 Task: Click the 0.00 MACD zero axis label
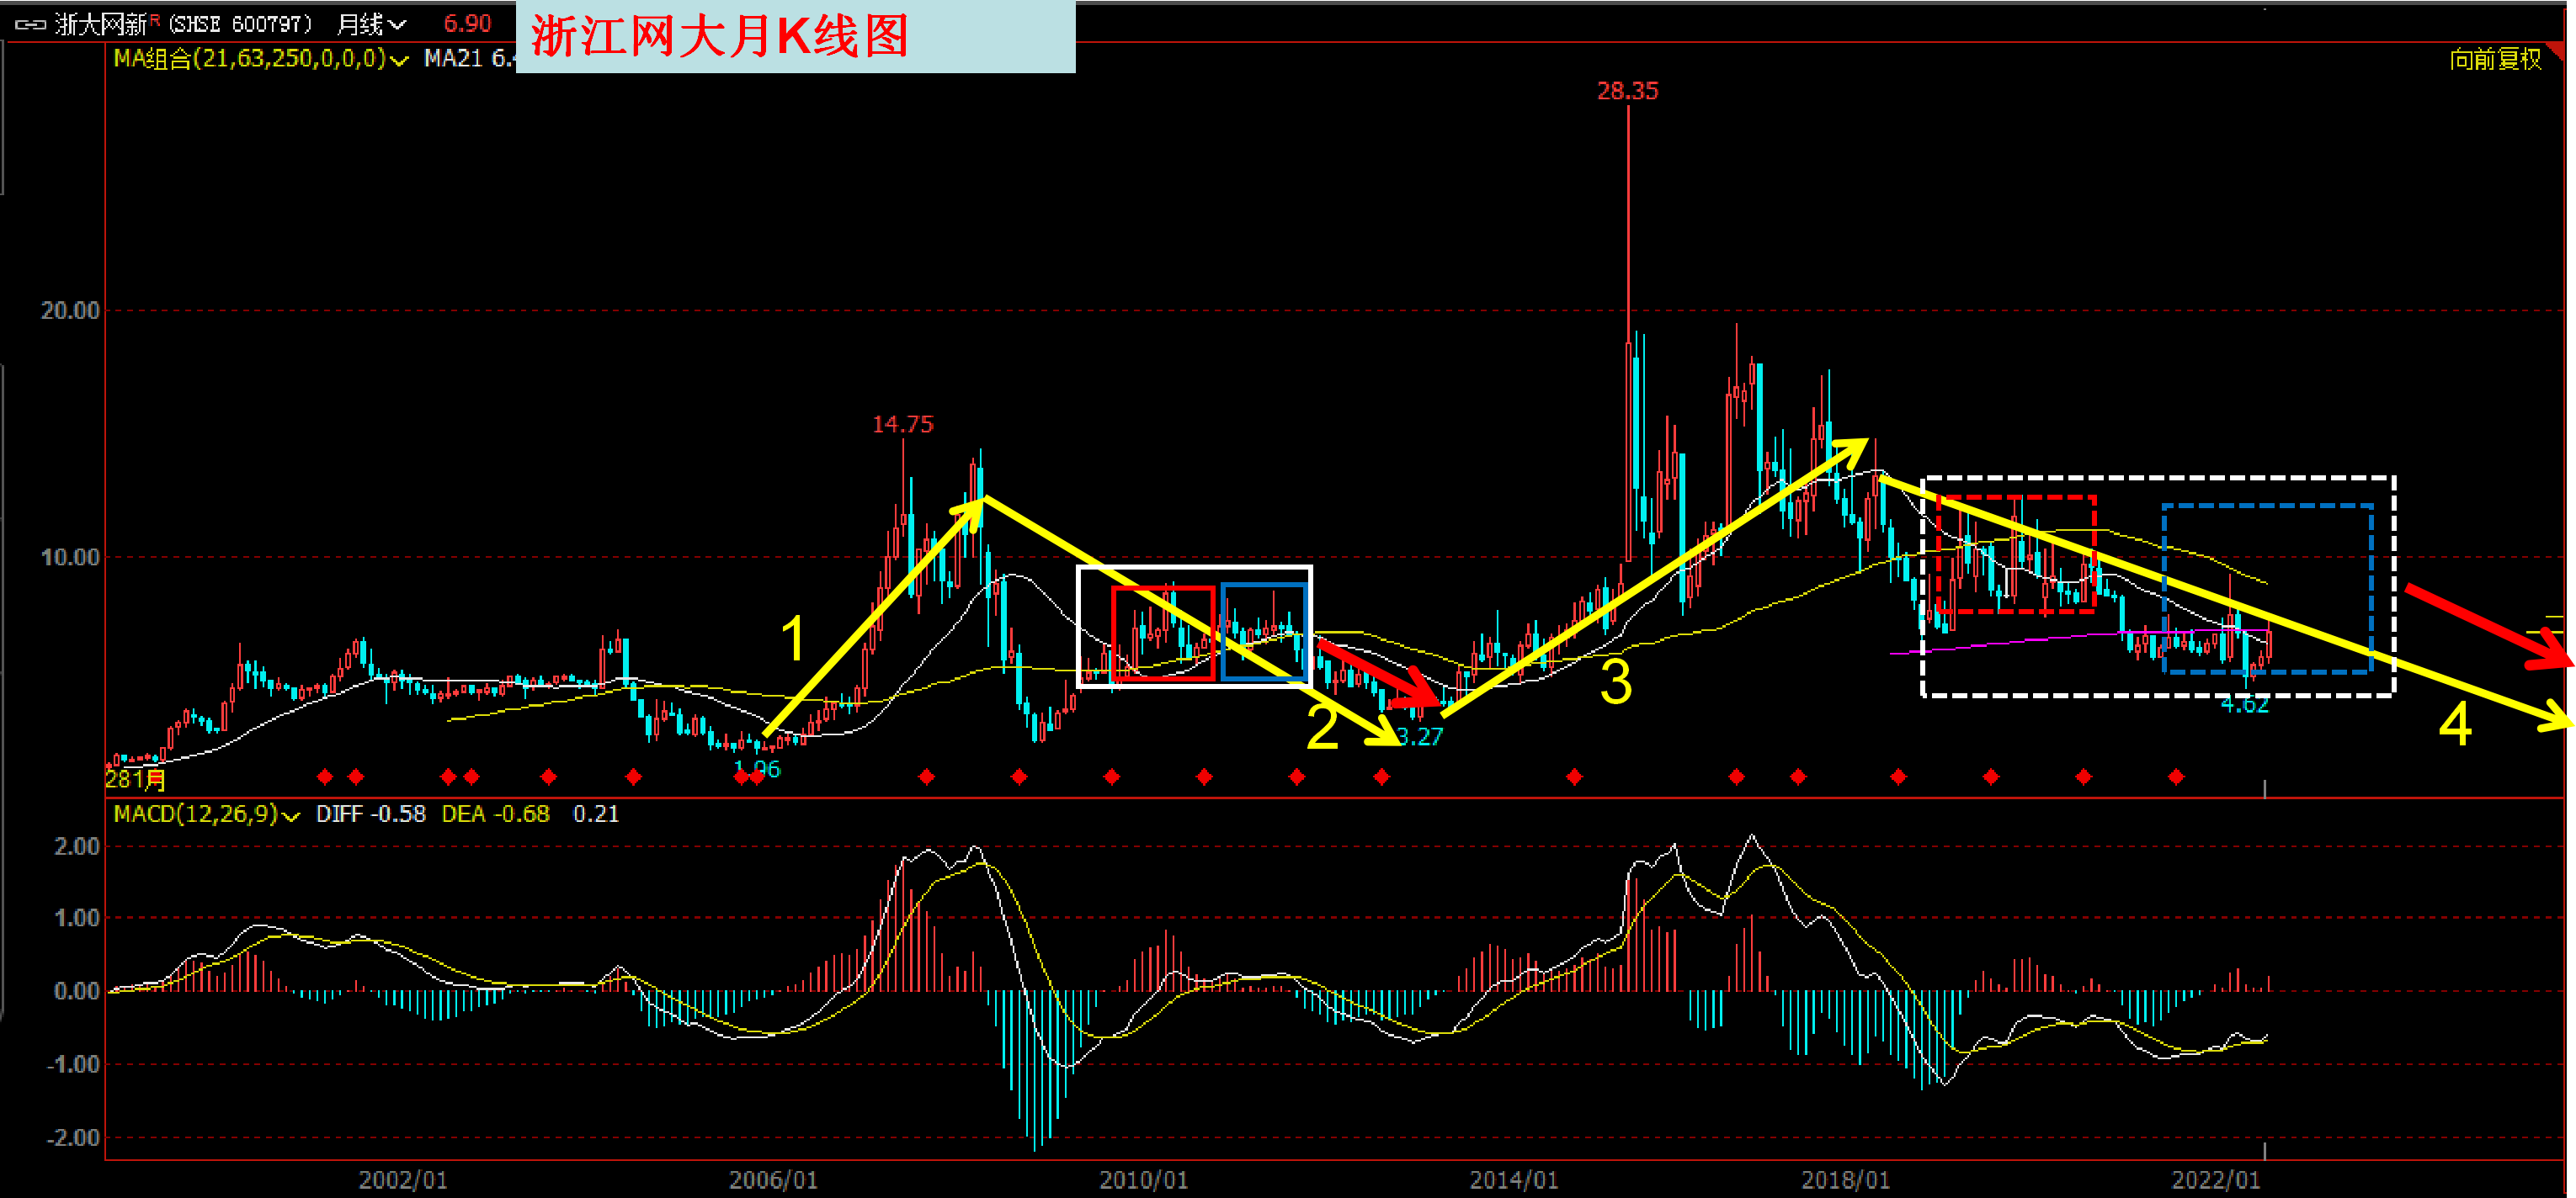(77, 991)
